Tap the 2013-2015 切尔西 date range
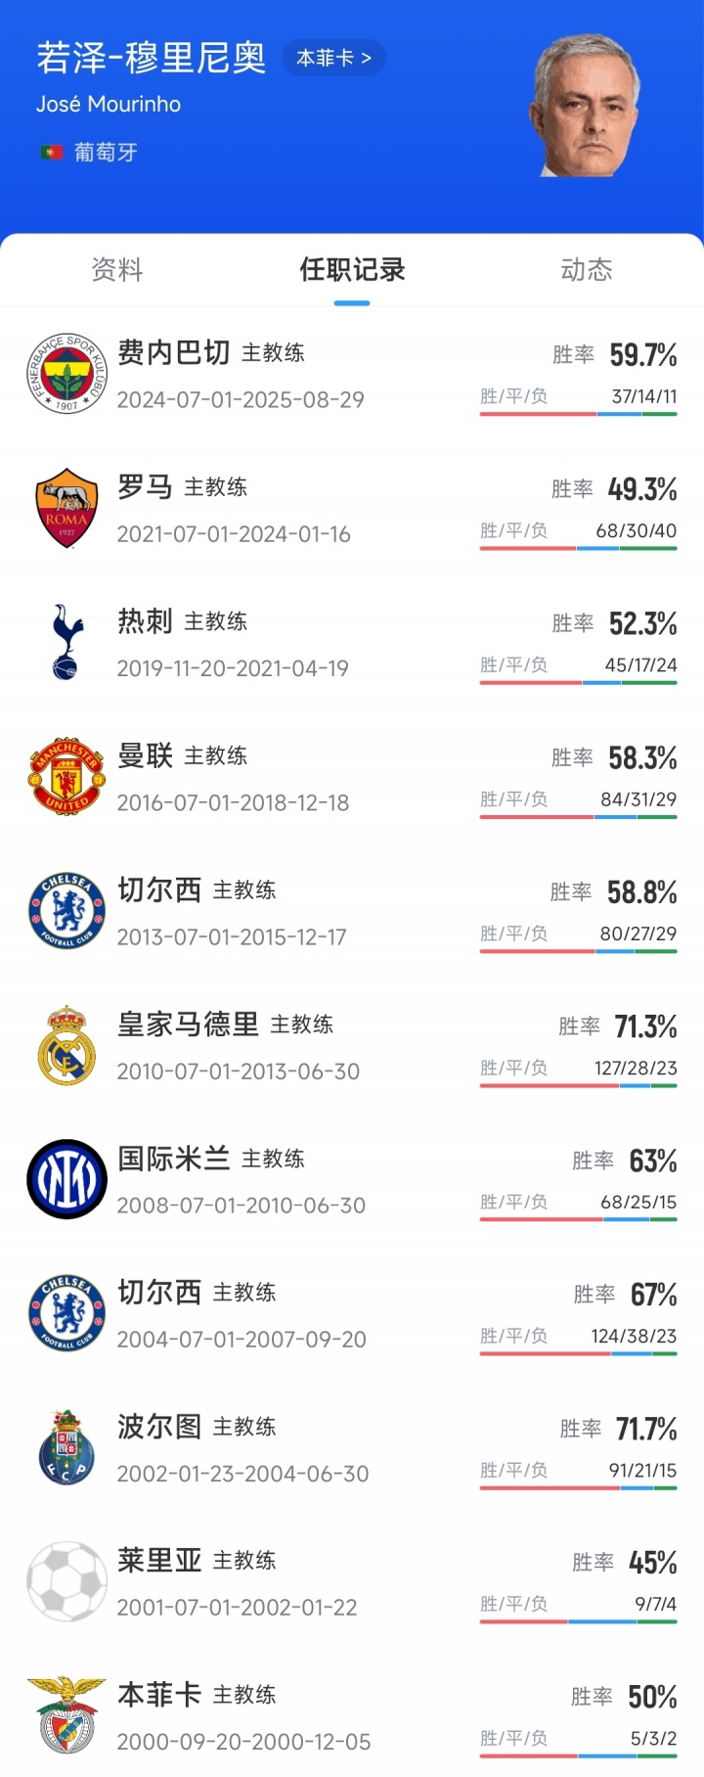This screenshot has height=1777, width=704. tap(232, 937)
